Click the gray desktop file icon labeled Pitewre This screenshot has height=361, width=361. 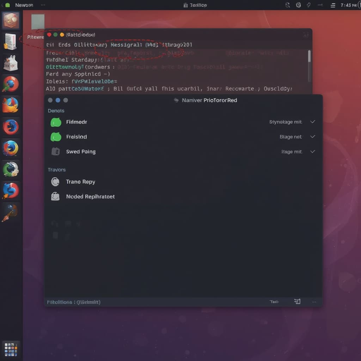pyautogui.click(x=38, y=22)
